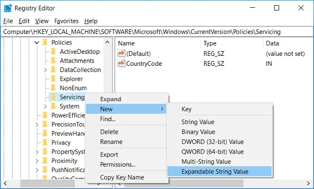314x189 pixels.
Task: Expand the PrecisionTou tree node
Action: coord(37,124)
